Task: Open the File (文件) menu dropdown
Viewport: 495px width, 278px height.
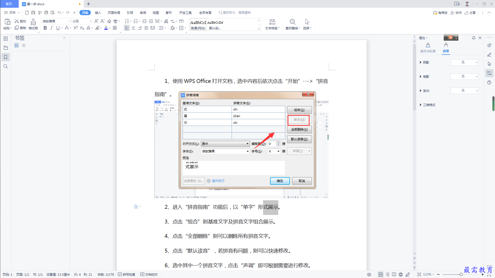Action: (12, 13)
